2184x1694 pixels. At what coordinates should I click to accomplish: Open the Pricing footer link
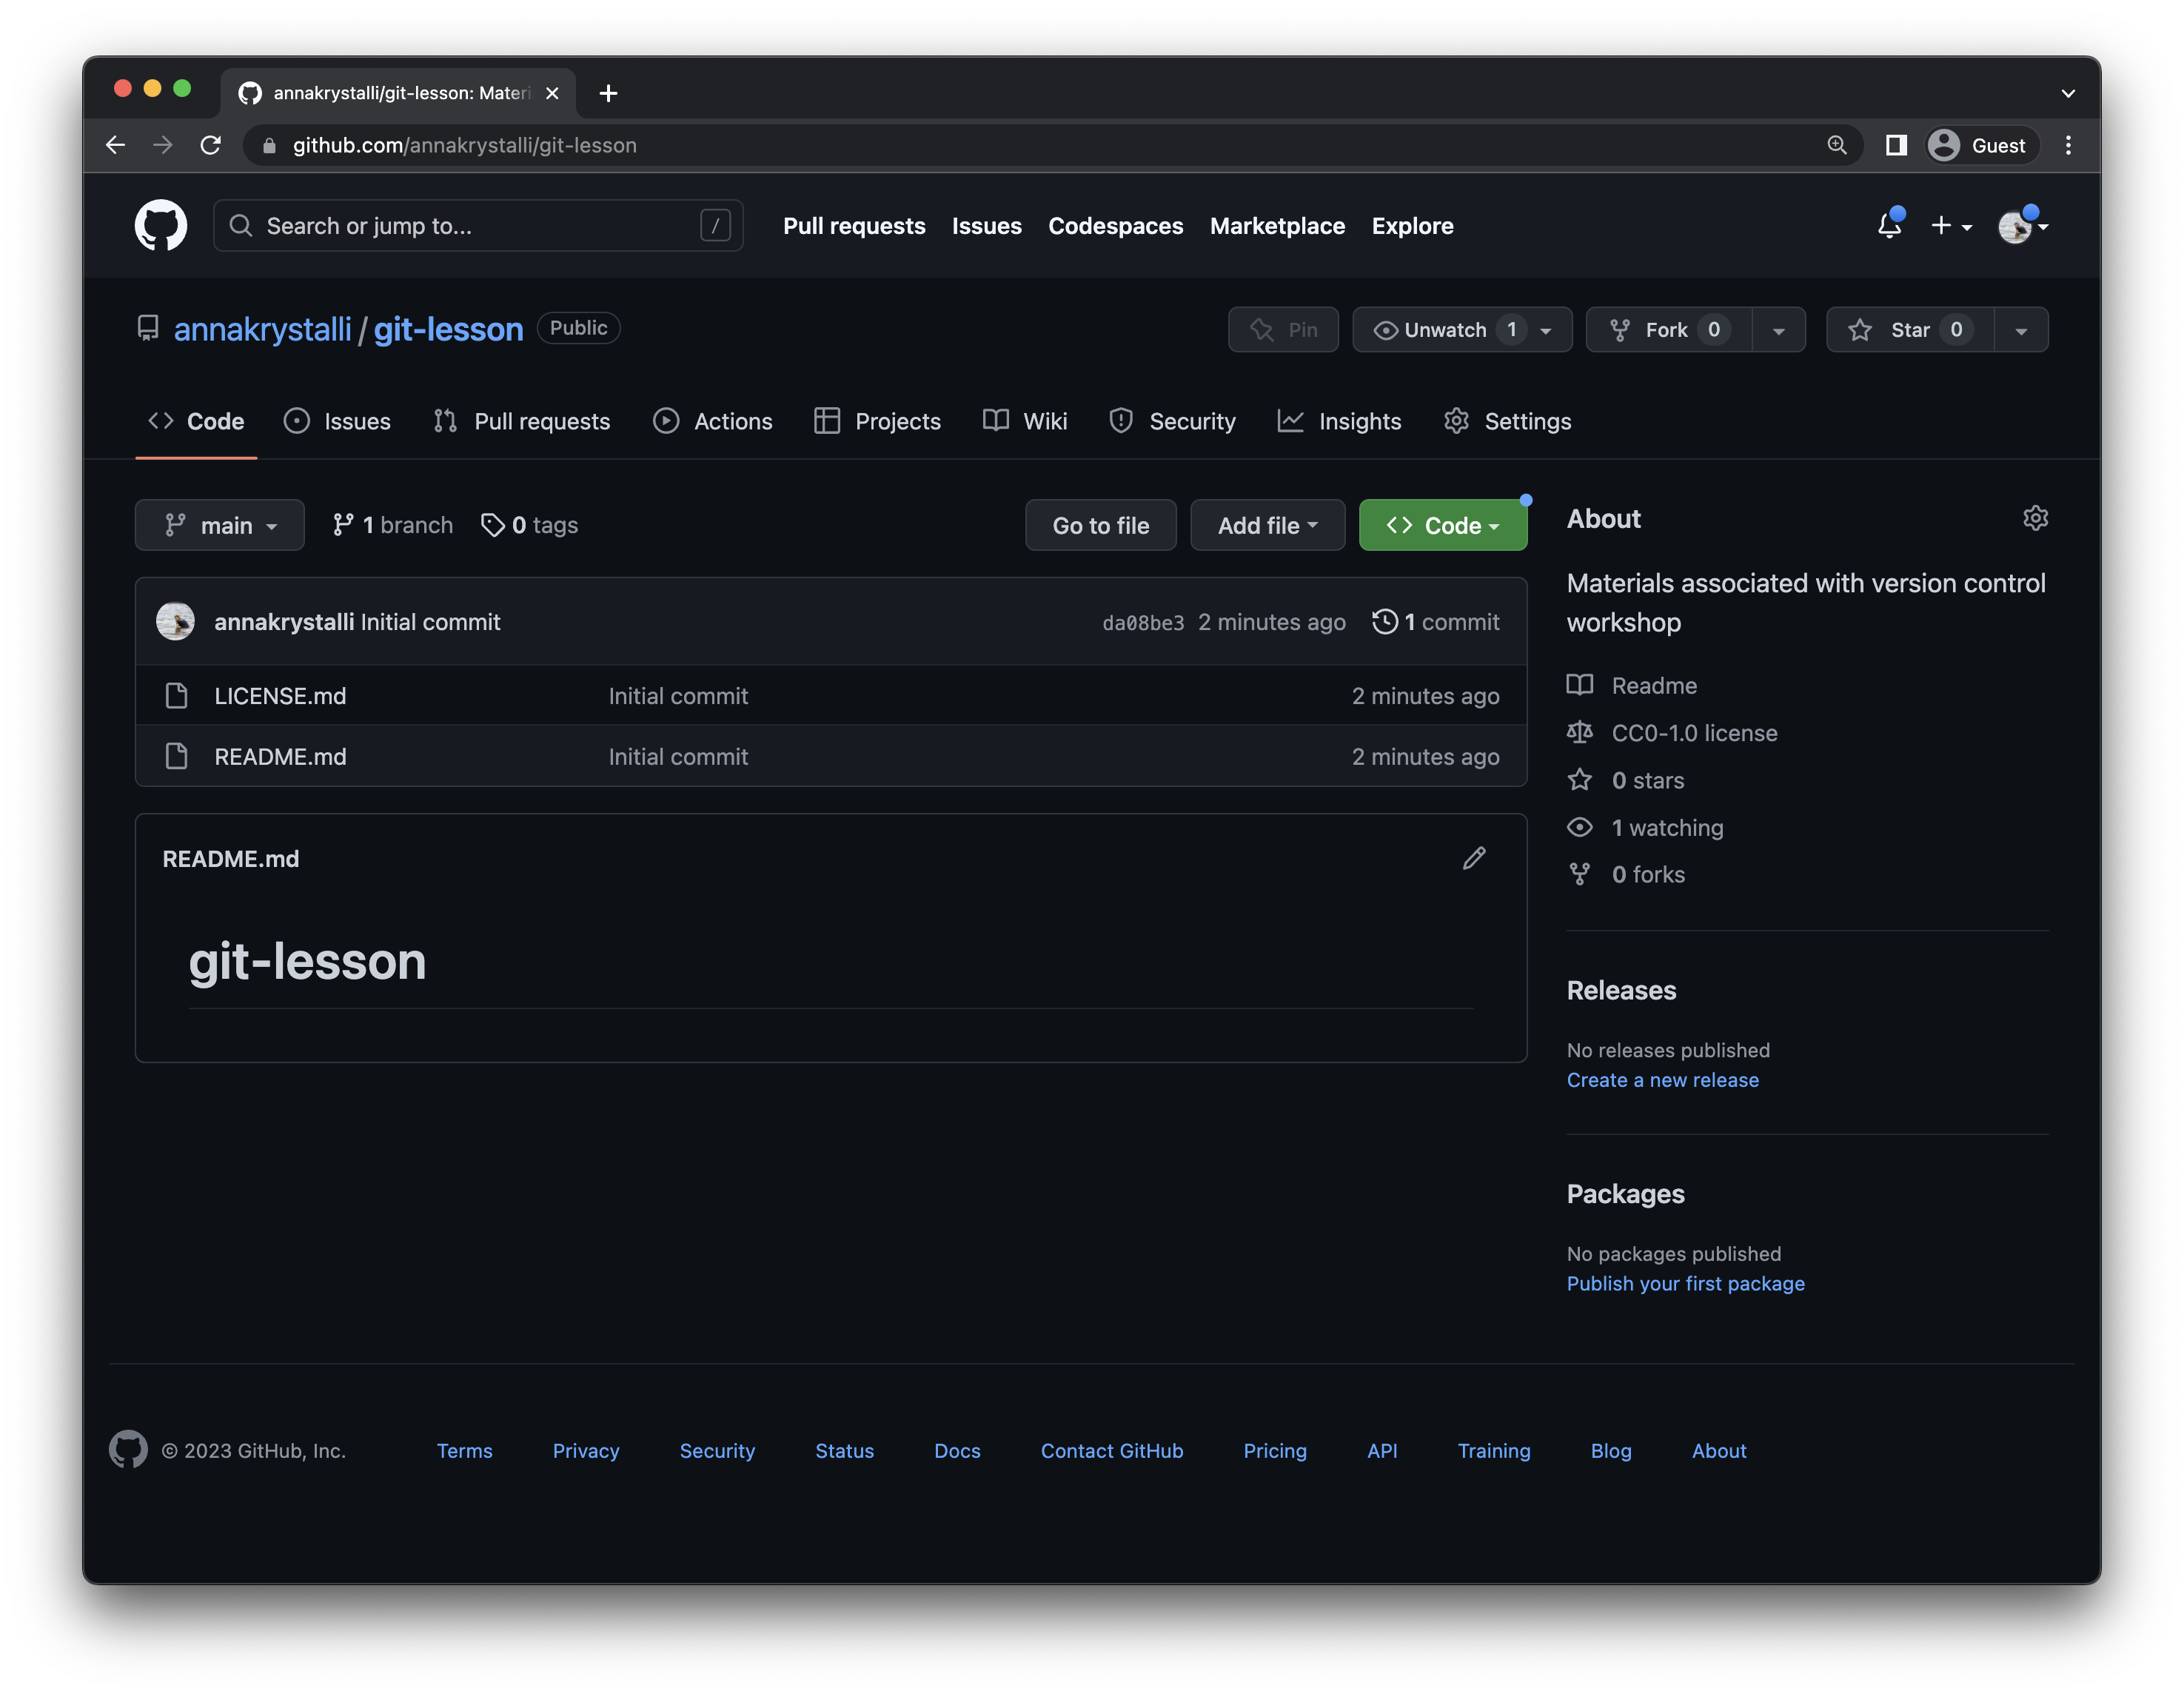(x=1274, y=1450)
